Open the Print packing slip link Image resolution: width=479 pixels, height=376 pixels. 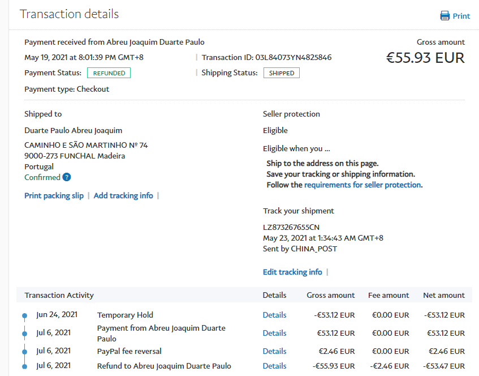point(54,195)
